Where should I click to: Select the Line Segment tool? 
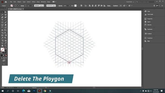point(5,20)
